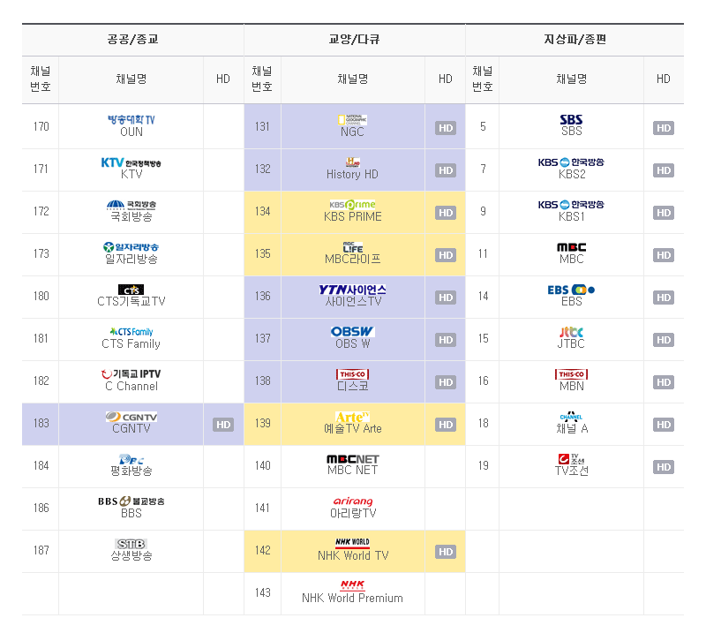706x618 pixels.
Task: Click the "아리랑TV" channel name
Action: pyautogui.click(x=352, y=514)
